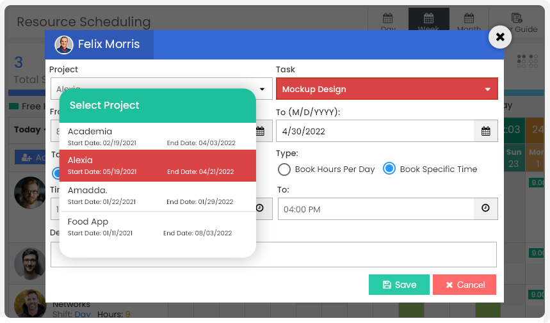Screen dimensions: 550x323
Task: Open the Mockup Design task dropdown
Action: pos(387,89)
